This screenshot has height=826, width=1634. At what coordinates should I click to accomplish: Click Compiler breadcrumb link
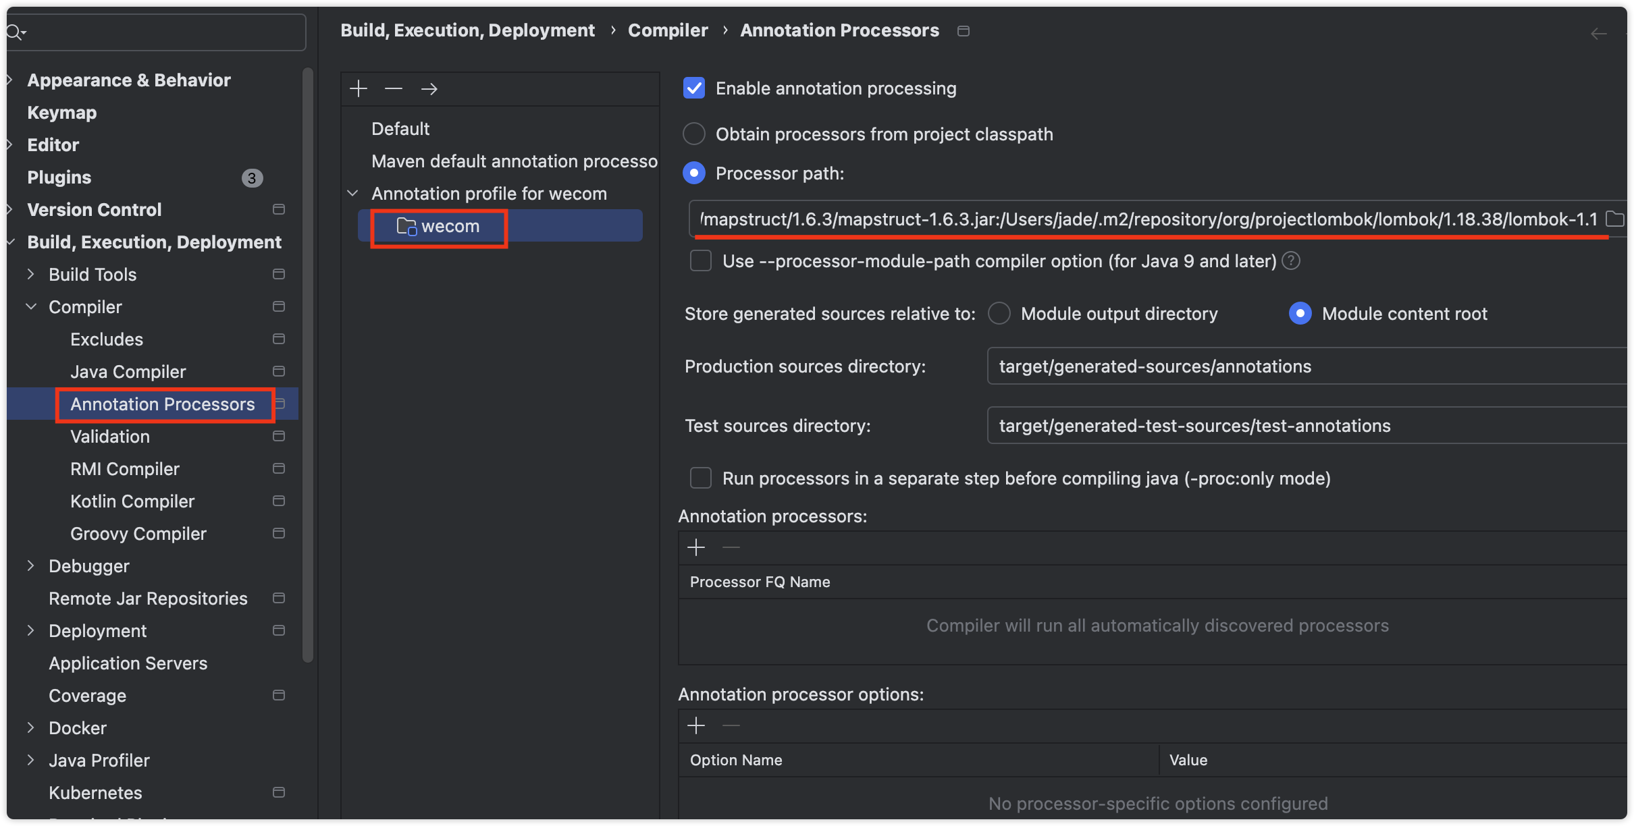[668, 30]
